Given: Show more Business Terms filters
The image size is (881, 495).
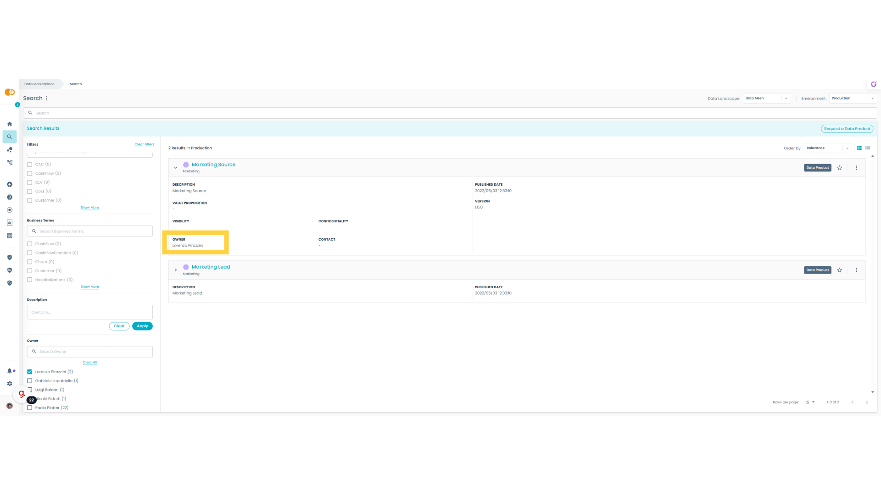Looking at the screenshot, I should tap(90, 287).
